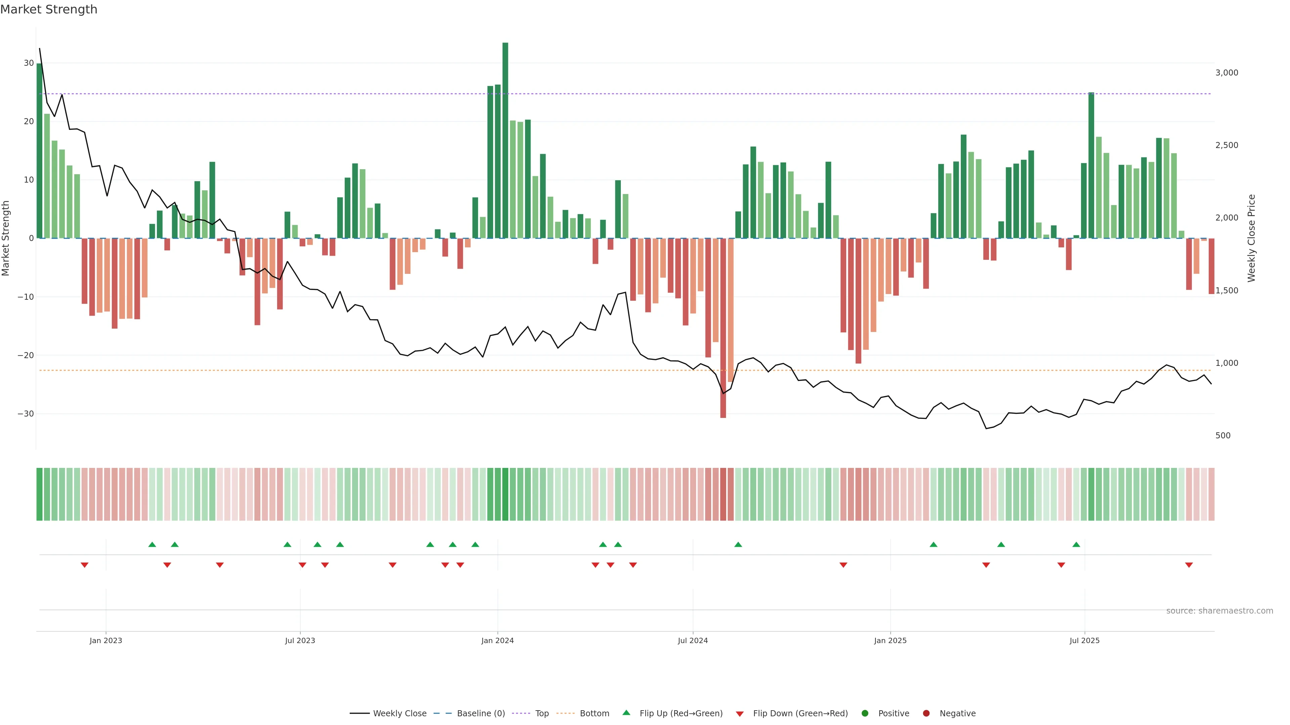The width and height of the screenshot is (1290, 725).
Task: Click flip-down triangle between Jul 2024 and Jan 2025
Action: click(843, 565)
